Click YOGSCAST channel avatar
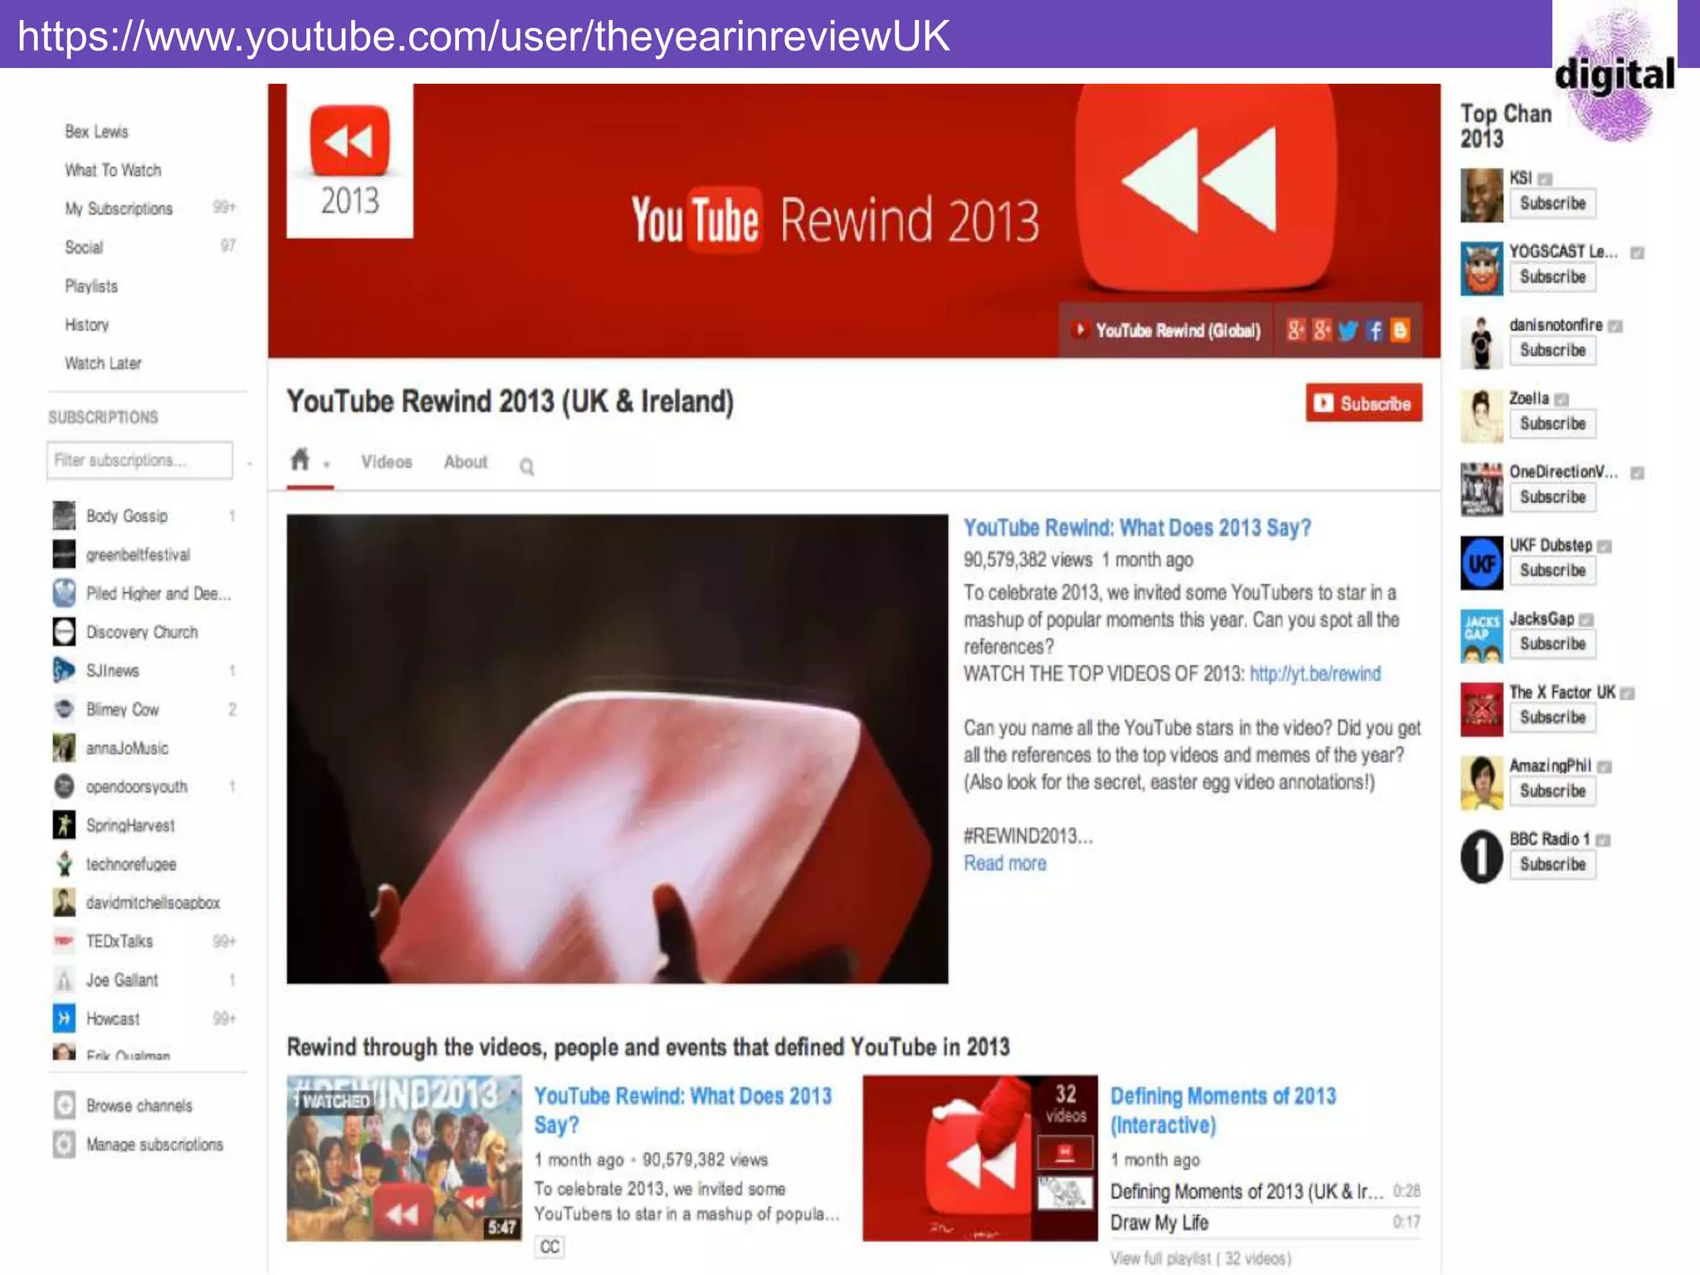Image resolution: width=1700 pixels, height=1275 pixels. (1482, 269)
